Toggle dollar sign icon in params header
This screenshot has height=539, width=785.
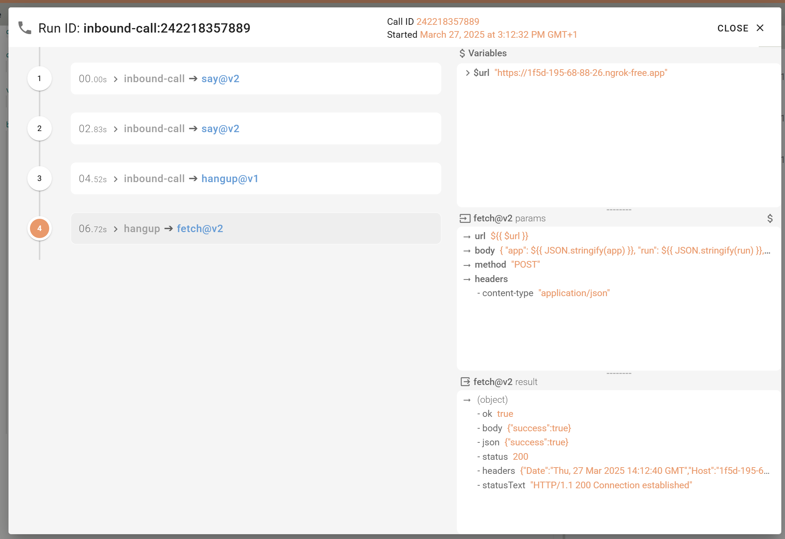(x=770, y=218)
